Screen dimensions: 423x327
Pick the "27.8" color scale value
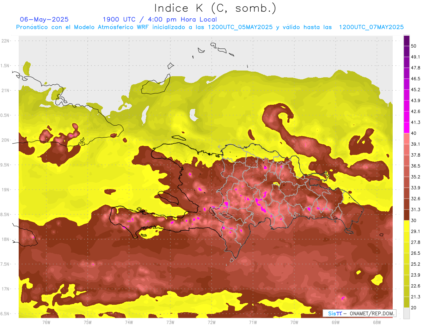pos(416,242)
